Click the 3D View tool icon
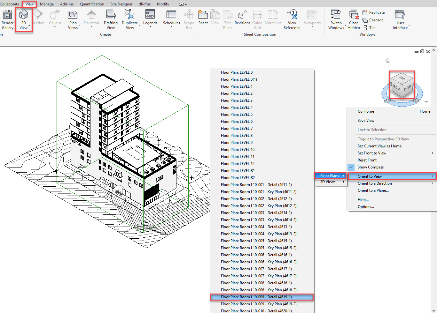 pyautogui.click(x=23, y=15)
